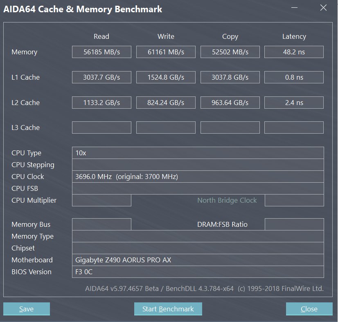The image size is (338, 322).
Task: Click the L2 Cache Write value field
Action: point(165,103)
